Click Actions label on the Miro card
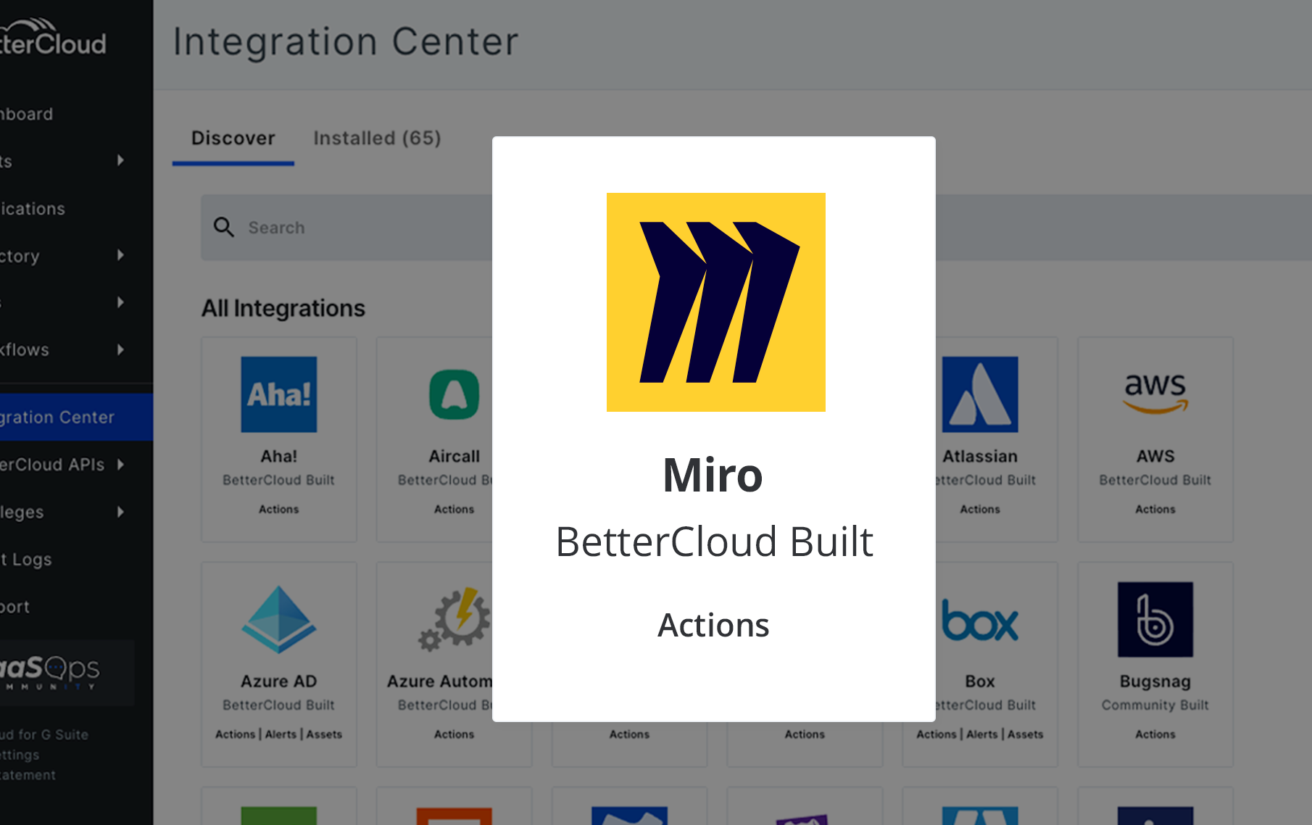The image size is (1312, 825). coord(713,625)
